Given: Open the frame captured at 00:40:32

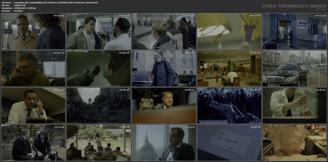Looking at the screenshot, I should [164, 68].
